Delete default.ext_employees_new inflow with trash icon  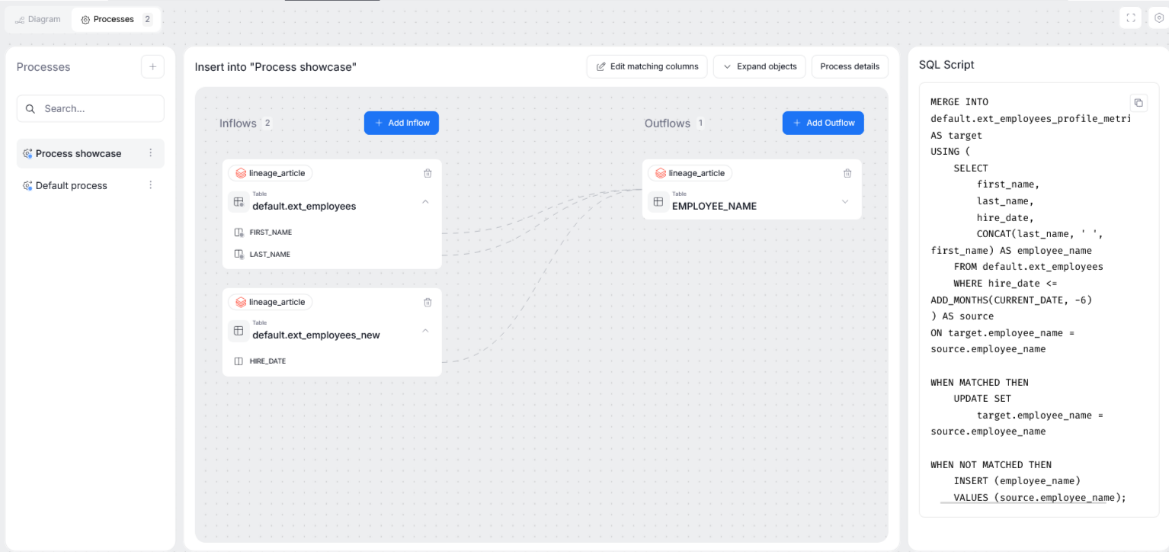tap(428, 302)
